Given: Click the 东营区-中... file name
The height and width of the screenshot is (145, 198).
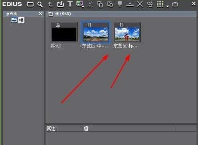Looking at the screenshot, I should 94,46.
